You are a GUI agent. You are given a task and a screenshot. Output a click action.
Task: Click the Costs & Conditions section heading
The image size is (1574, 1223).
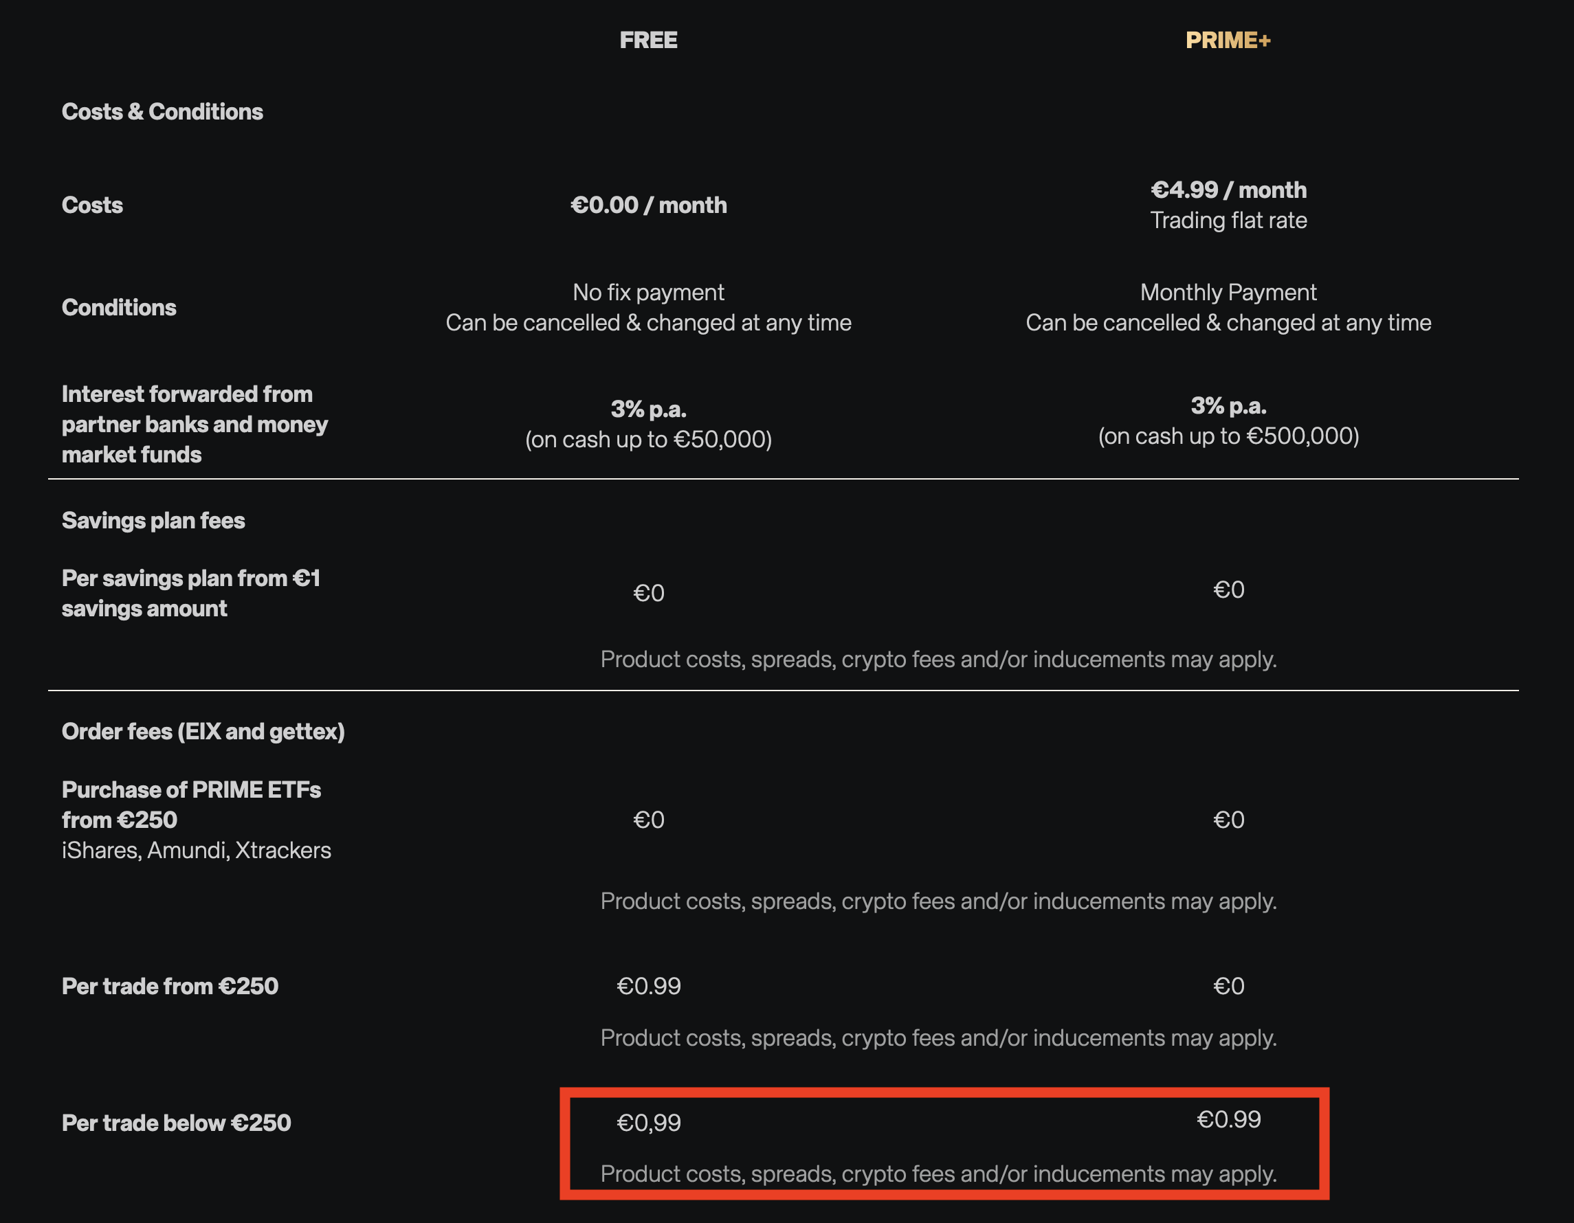pyautogui.click(x=162, y=111)
